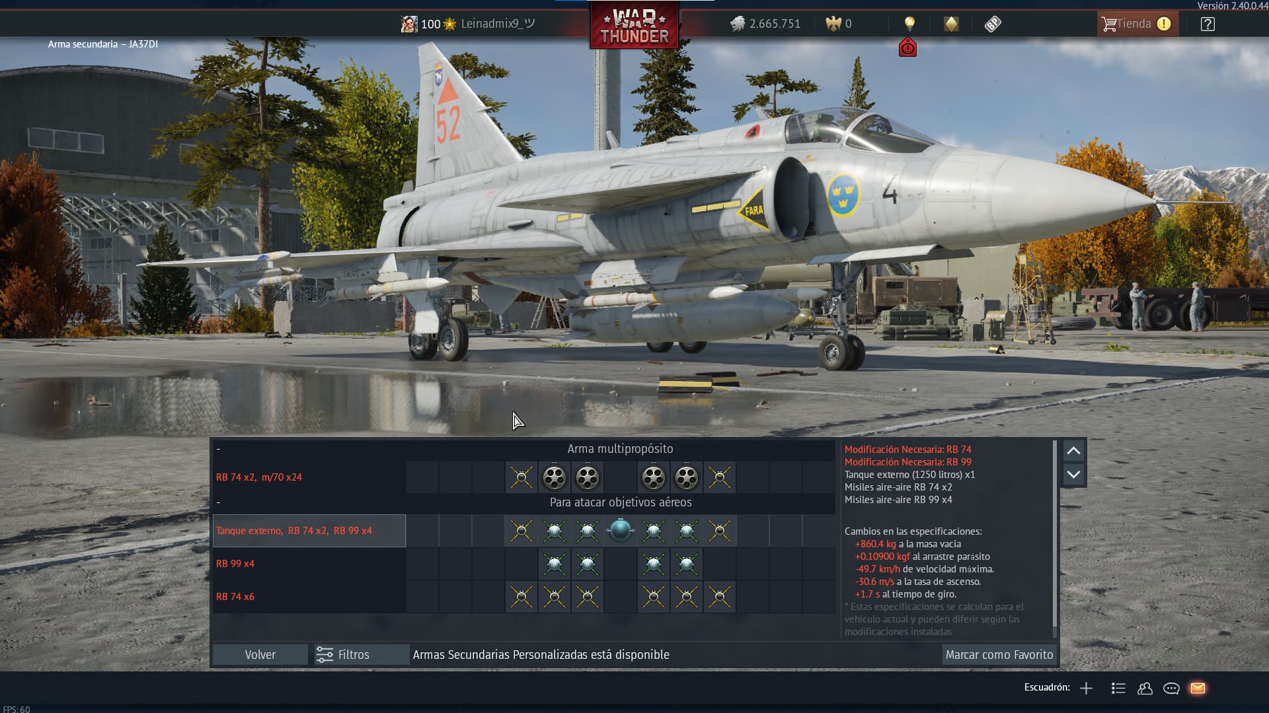Click third missile icon in RB 74 x6 row
This screenshot has width=1269, height=713.
pyautogui.click(x=587, y=597)
